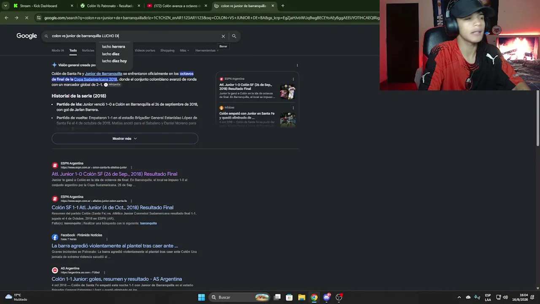Switch to the Colón Vs Patronato tab
Screen dimensions: 540x304
[x=110, y=6]
